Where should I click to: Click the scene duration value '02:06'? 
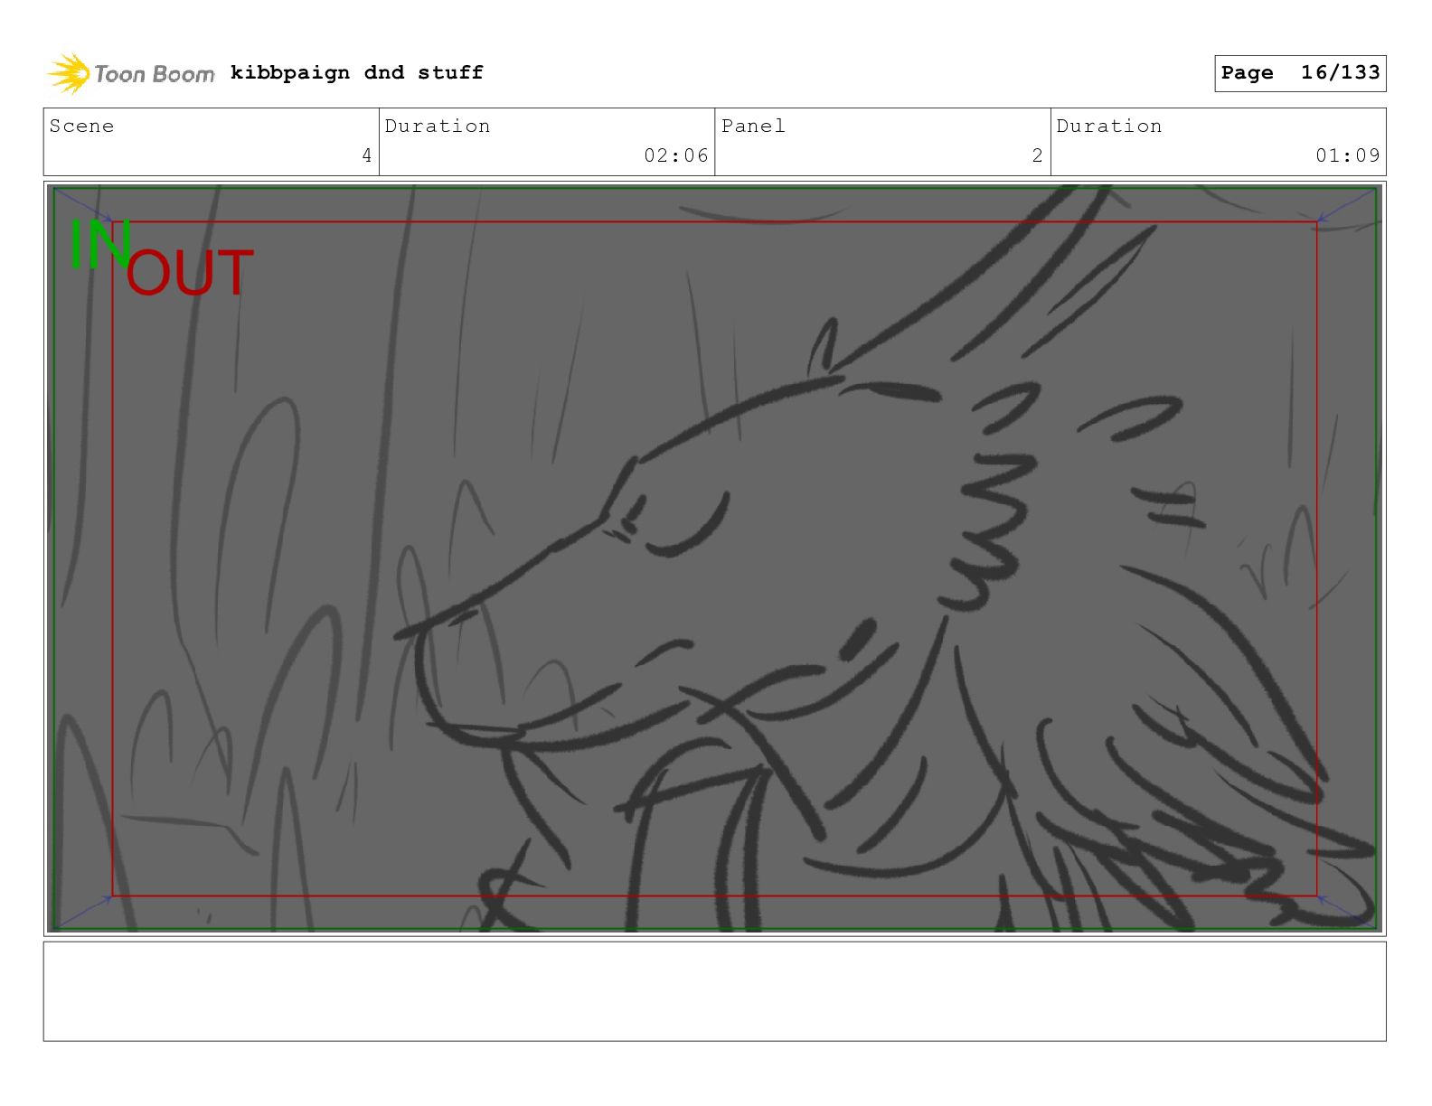676,156
